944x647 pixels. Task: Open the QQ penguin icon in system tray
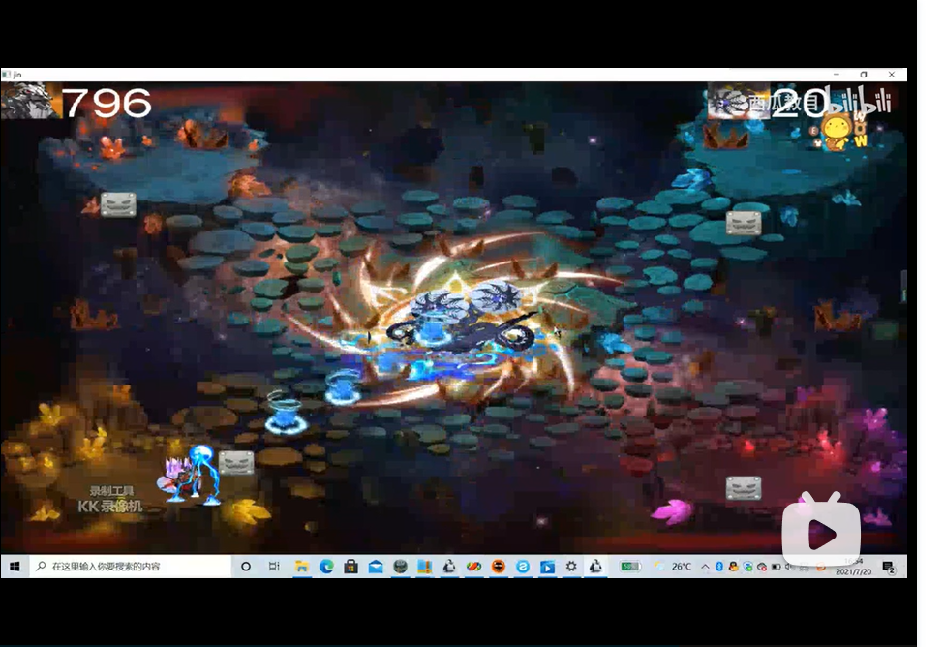(x=733, y=567)
